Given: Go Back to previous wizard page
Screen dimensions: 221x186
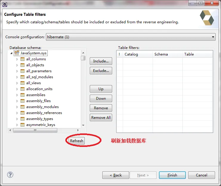Looking at the screenshot, I should [x=116, y=175].
